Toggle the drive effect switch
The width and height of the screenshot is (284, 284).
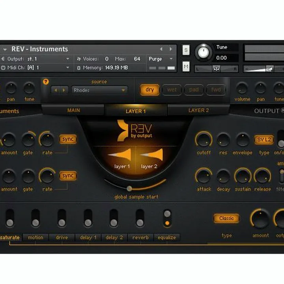coord(62,218)
